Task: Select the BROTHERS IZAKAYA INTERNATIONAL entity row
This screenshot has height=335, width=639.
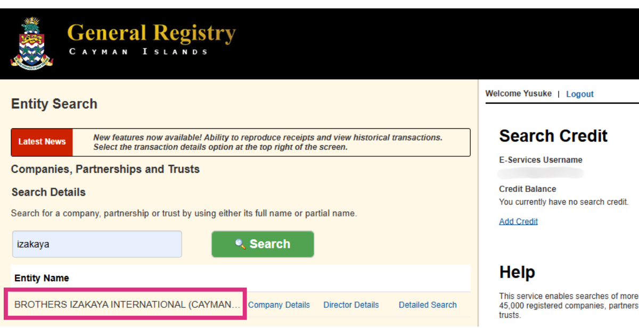Action: point(126,305)
